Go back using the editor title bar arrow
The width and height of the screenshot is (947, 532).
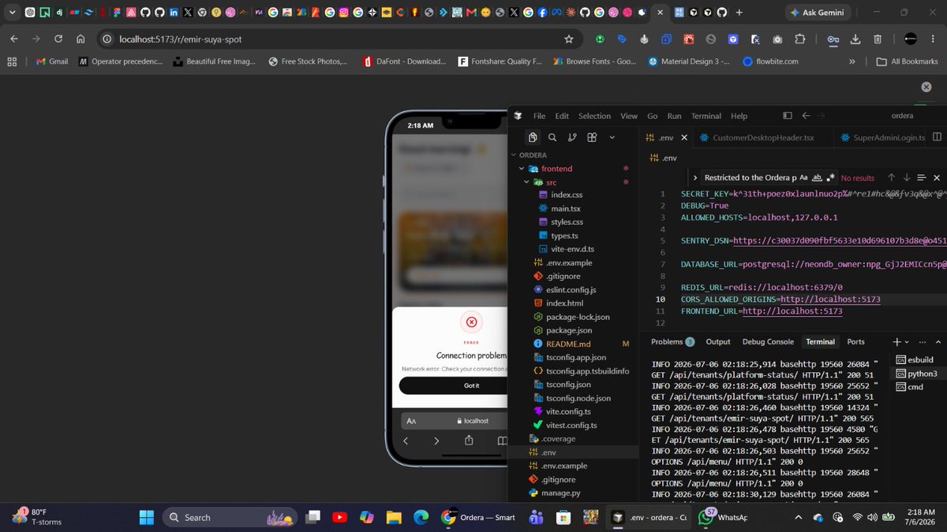click(x=806, y=116)
